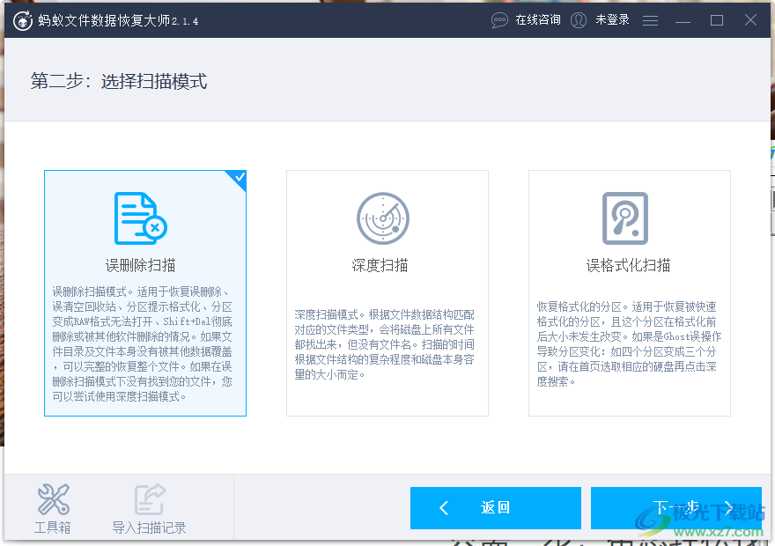The width and height of the screenshot is (775, 546).
Task: Click the 未登录 login label
Action: click(611, 19)
